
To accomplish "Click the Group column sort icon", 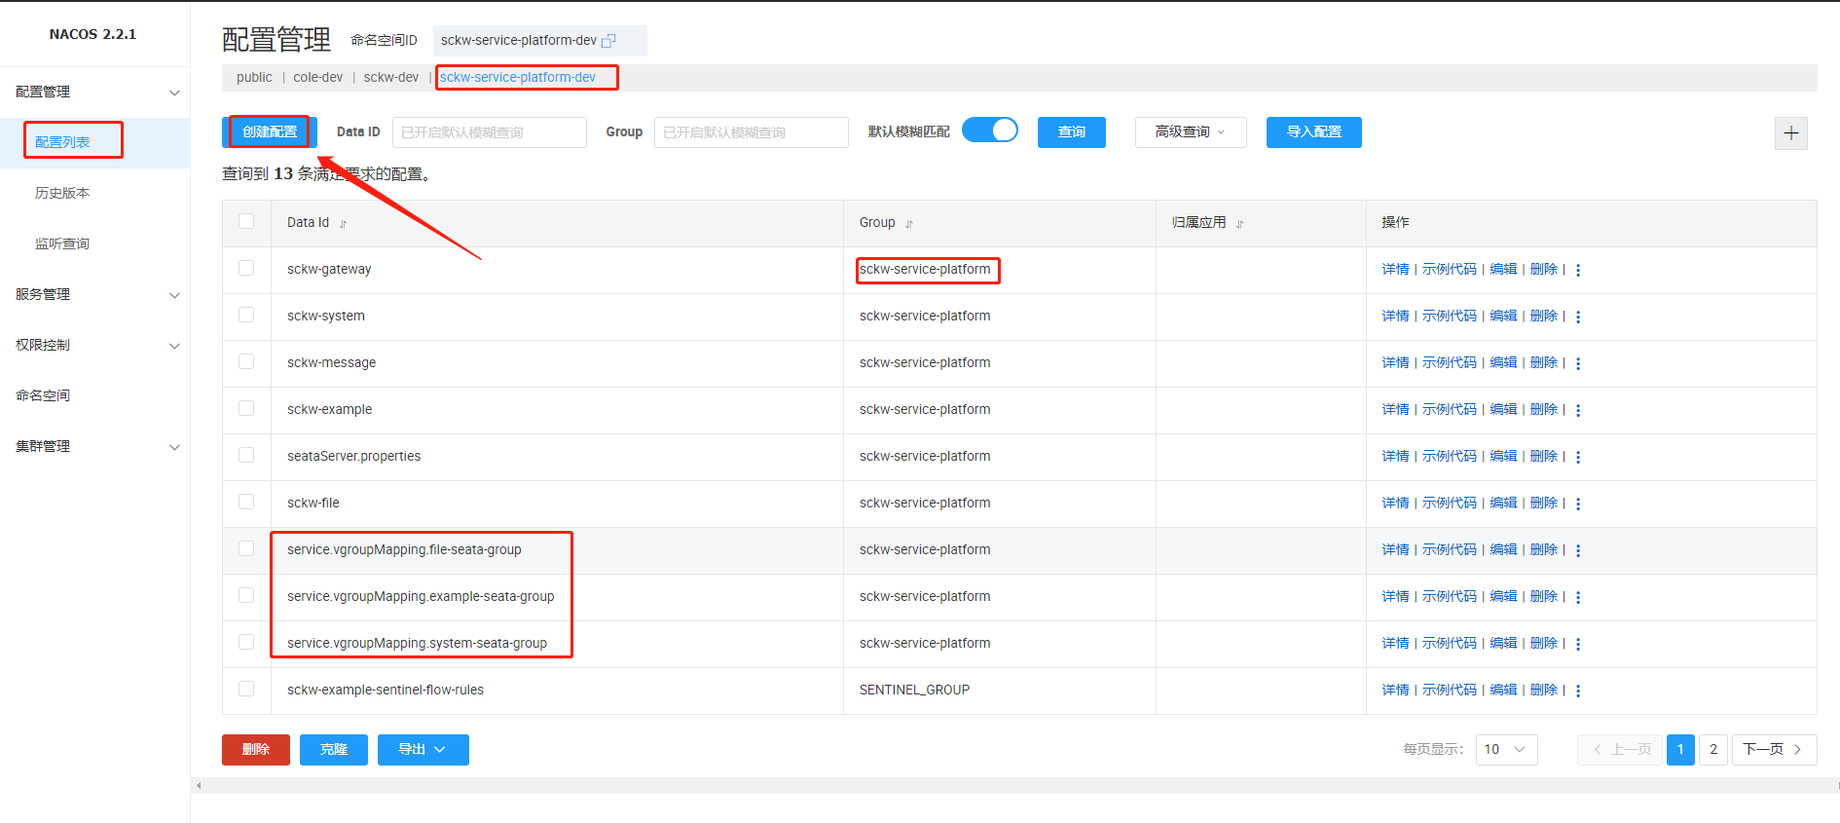I will point(909,224).
